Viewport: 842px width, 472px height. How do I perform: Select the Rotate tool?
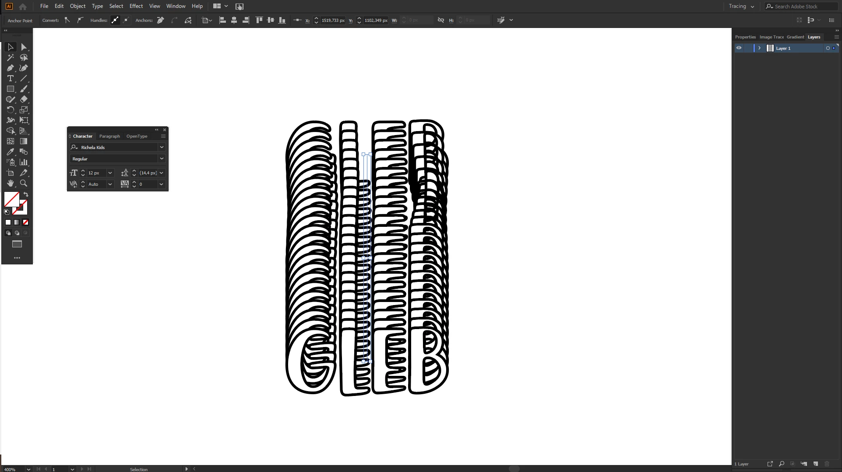[x=10, y=110]
